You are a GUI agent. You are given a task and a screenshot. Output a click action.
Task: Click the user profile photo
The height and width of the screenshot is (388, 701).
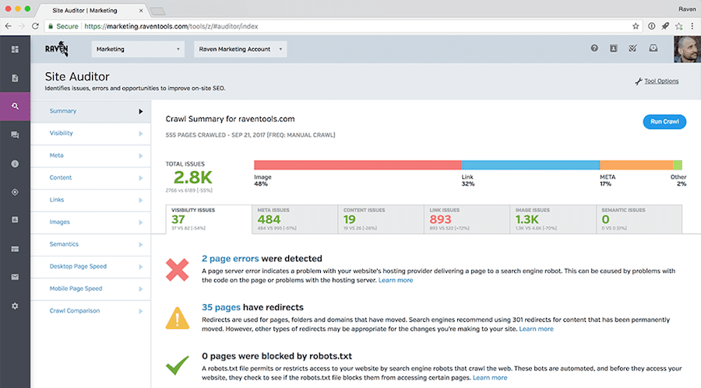coord(687,49)
